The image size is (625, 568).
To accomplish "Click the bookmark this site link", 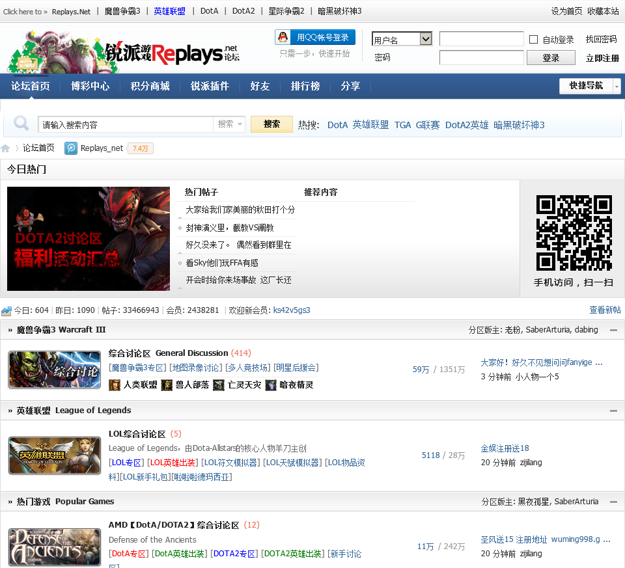I will (x=603, y=11).
